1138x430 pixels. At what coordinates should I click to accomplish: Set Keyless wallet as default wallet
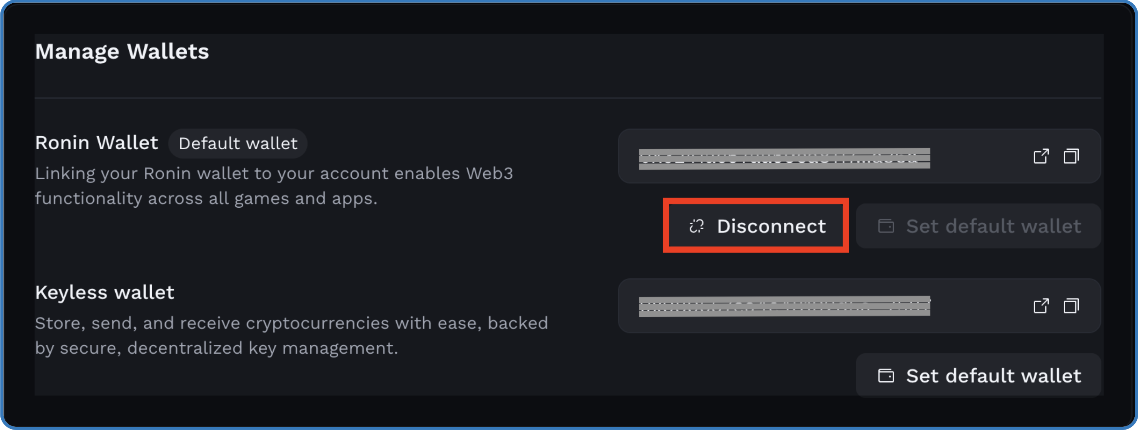click(978, 376)
